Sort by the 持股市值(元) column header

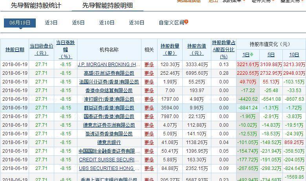coord(197,50)
